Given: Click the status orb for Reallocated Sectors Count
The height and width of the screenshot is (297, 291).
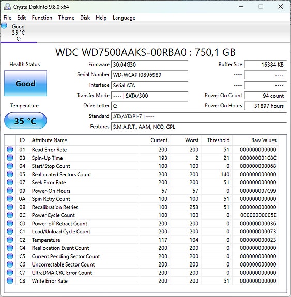Looking at the screenshot, I should tap(10, 174).
